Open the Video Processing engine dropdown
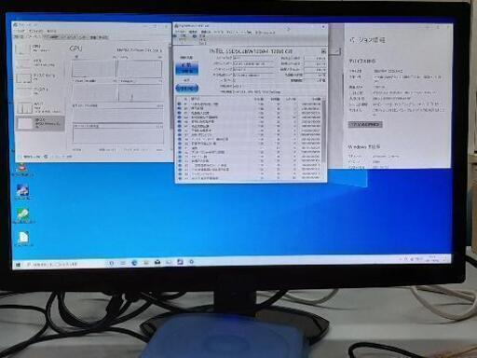The width and height of the screenshot is (477, 358). [127, 81]
